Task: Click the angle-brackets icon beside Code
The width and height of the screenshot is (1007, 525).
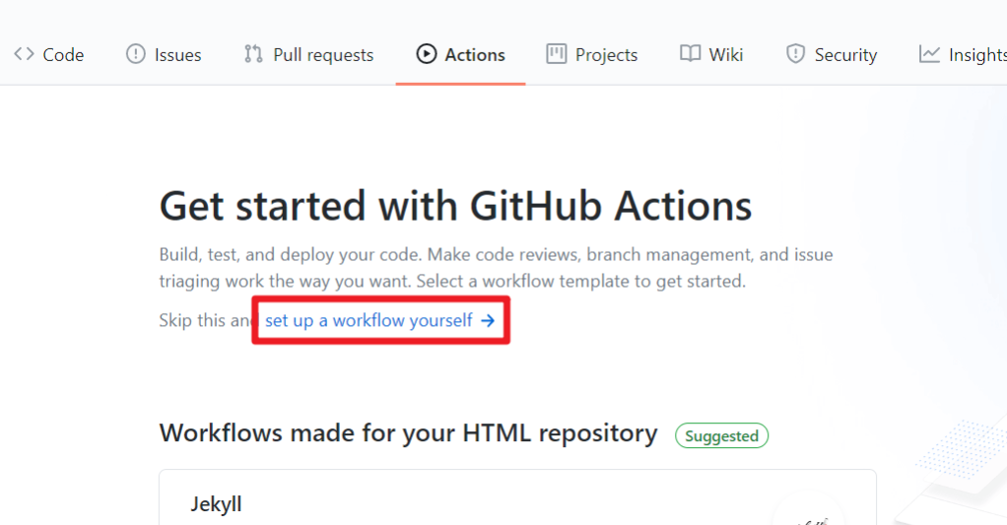Action: (x=24, y=54)
